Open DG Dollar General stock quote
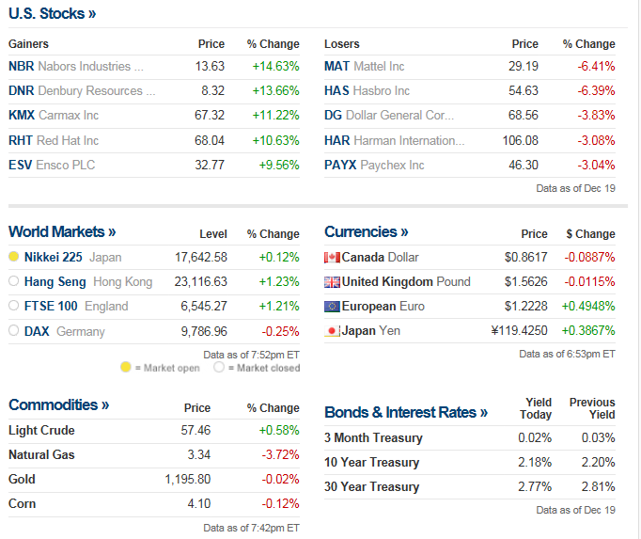This screenshot has height=539, width=641. (x=389, y=116)
